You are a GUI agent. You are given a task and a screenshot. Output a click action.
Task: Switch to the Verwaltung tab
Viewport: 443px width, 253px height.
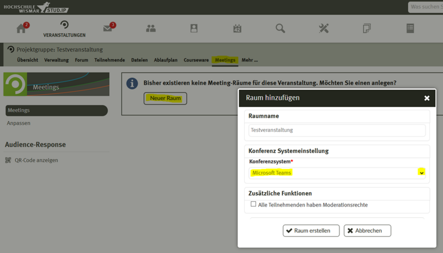tap(56, 60)
